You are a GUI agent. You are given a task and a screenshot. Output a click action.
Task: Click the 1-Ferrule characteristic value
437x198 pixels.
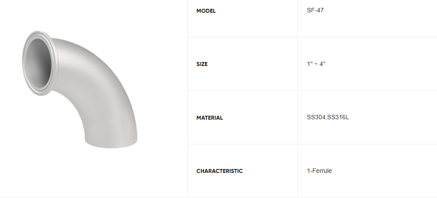(319, 171)
